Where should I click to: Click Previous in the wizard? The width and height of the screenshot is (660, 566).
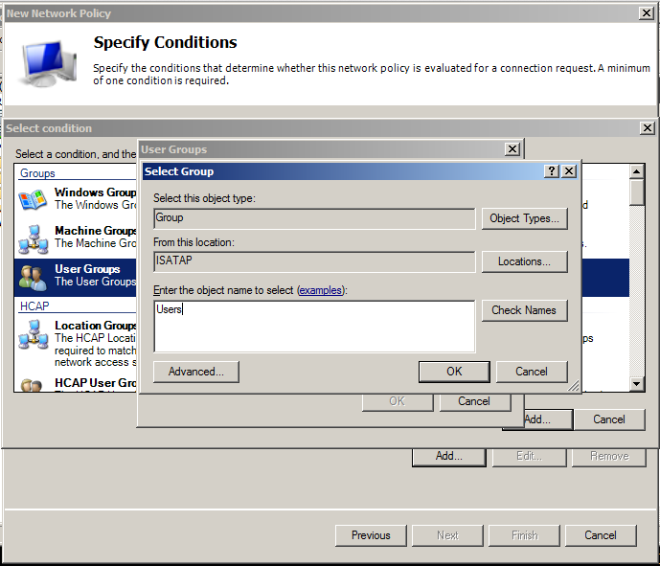pyautogui.click(x=371, y=535)
